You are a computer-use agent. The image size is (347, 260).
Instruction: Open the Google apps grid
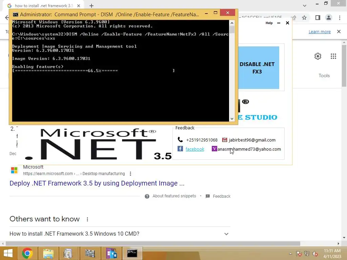tap(333, 56)
